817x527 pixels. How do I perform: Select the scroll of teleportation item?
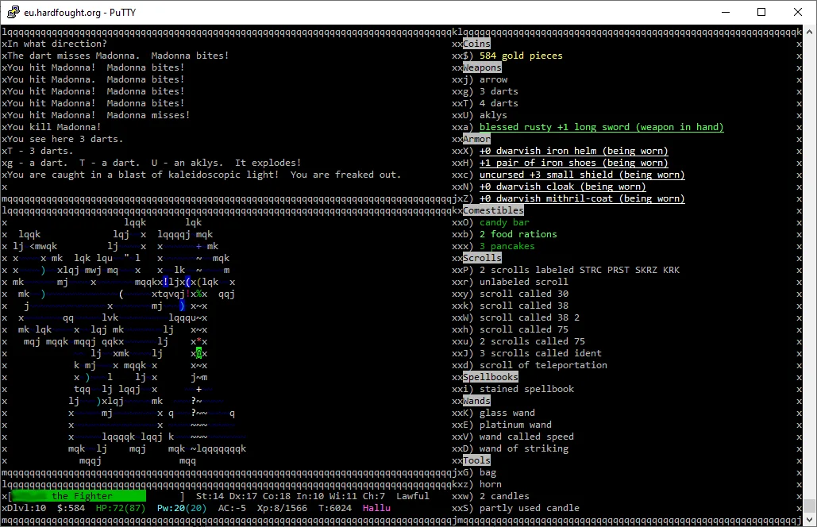[543, 365]
